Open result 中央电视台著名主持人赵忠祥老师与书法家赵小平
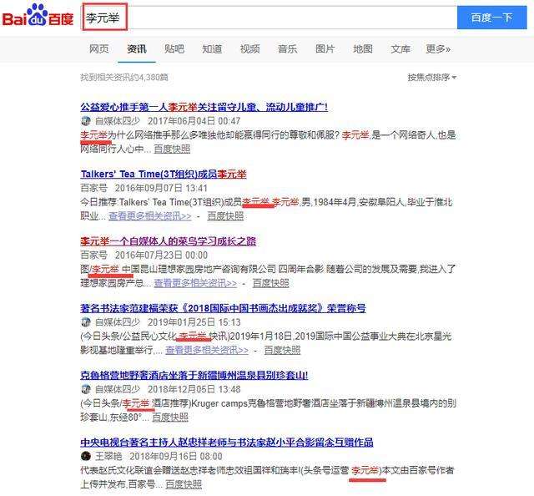Viewport: 534px width, 496px height. [227, 443]
